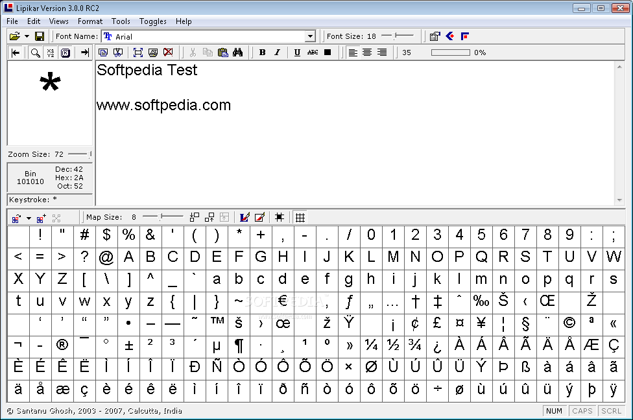
Task: Open the Font Name combo box arrow
Action: point(310,36)
